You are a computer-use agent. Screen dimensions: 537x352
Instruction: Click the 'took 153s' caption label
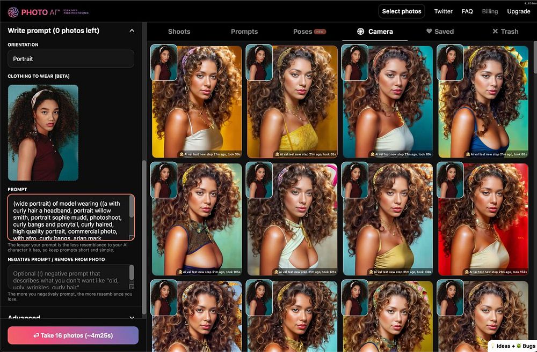coord(496,272)
